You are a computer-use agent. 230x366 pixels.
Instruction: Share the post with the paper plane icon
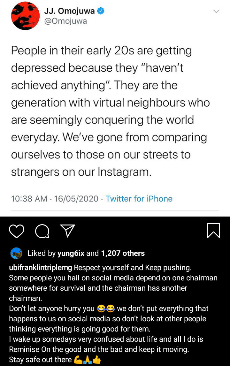[67, 231]
